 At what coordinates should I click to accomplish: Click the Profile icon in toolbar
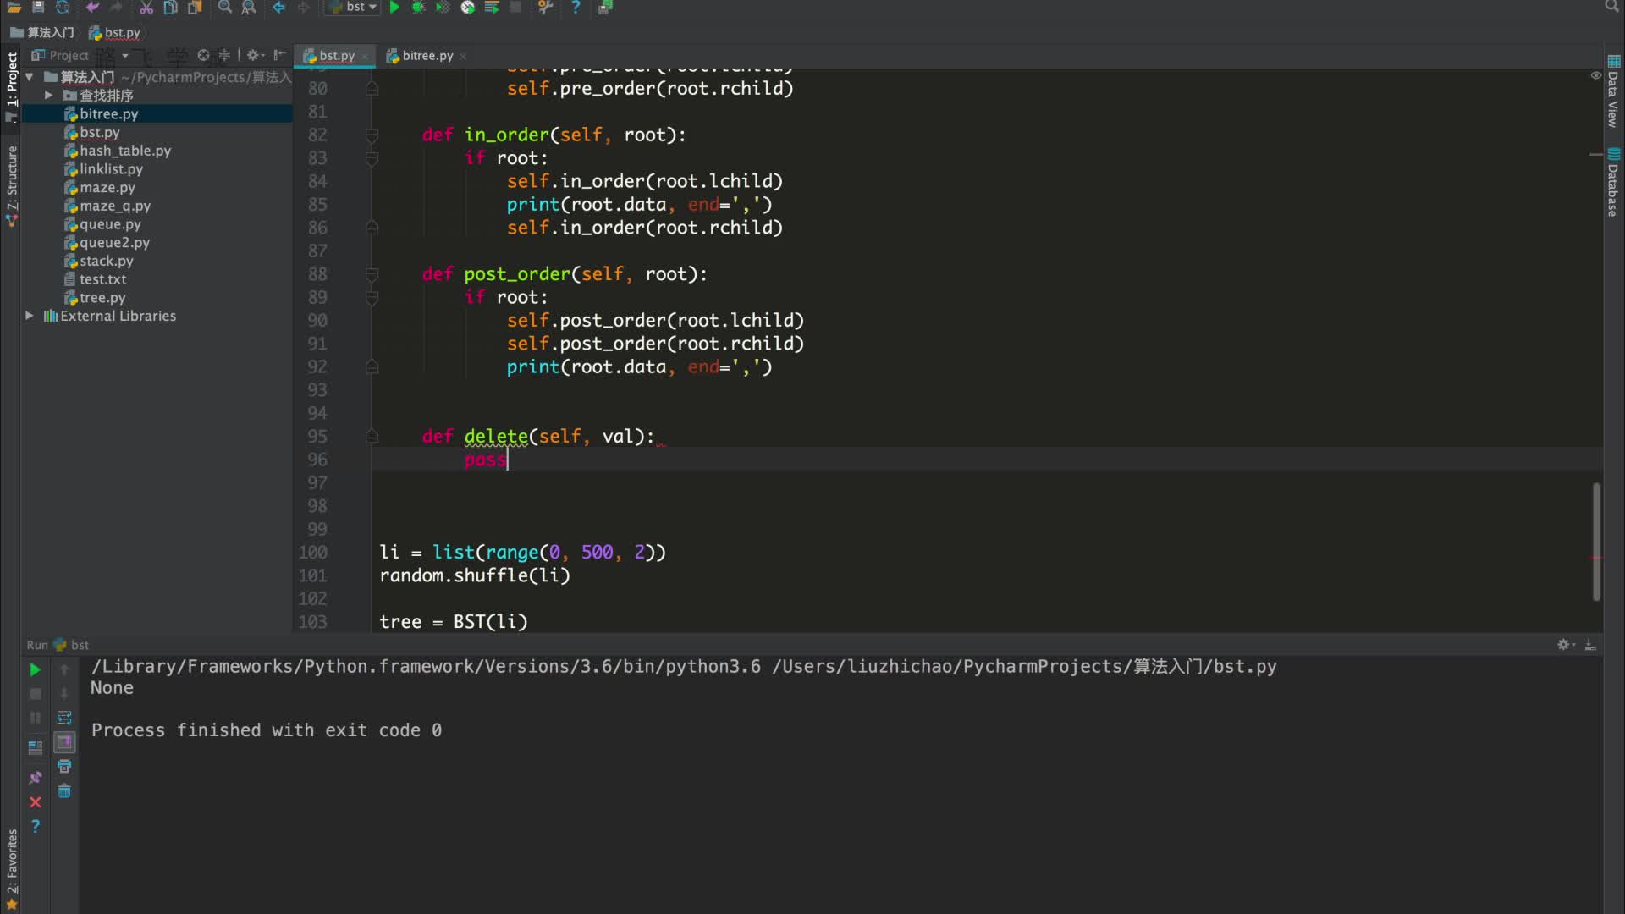[x=467, y=7]
